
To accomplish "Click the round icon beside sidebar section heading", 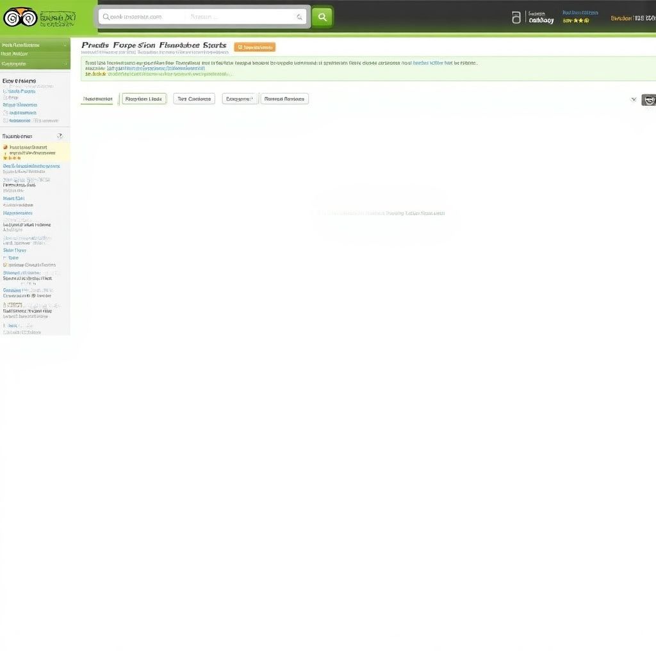I will [60, 136].
